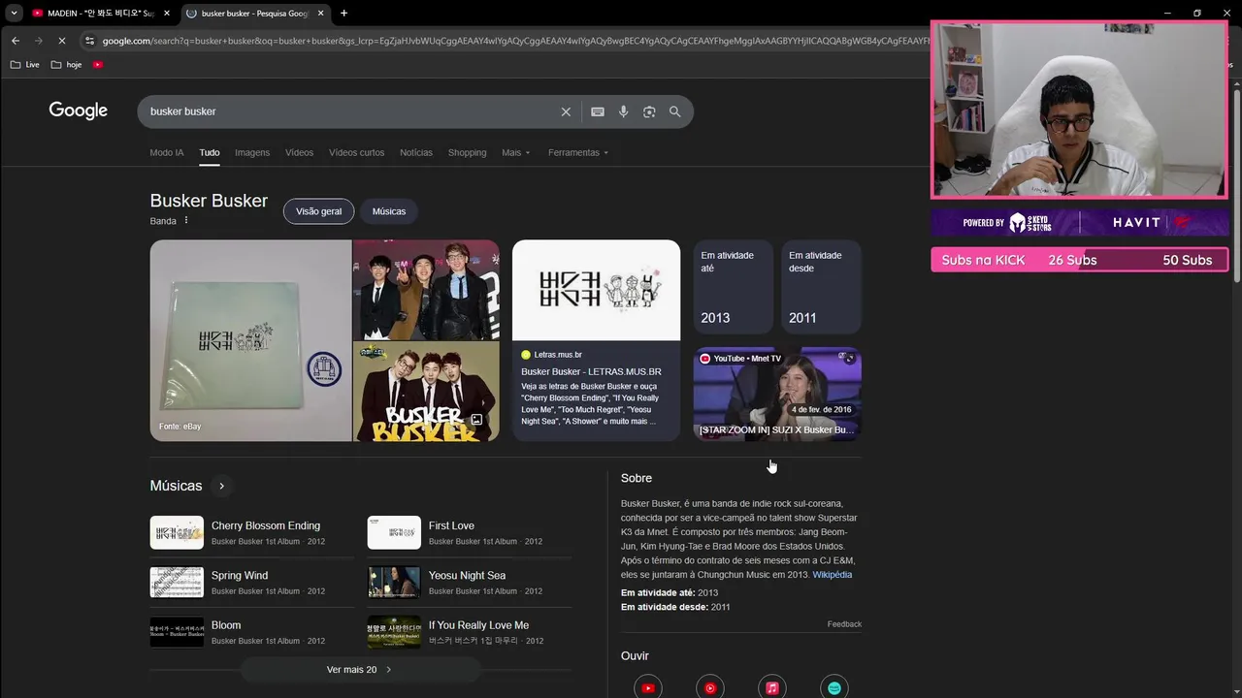Open the on-screen keyboard icon in search bar
This screenshot has width=1242, height=698.
pyautogui.click(x=598, y=111)
